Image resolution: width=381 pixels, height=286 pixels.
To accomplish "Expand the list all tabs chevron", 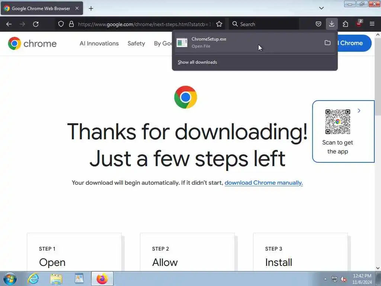I will pos(321,8).
